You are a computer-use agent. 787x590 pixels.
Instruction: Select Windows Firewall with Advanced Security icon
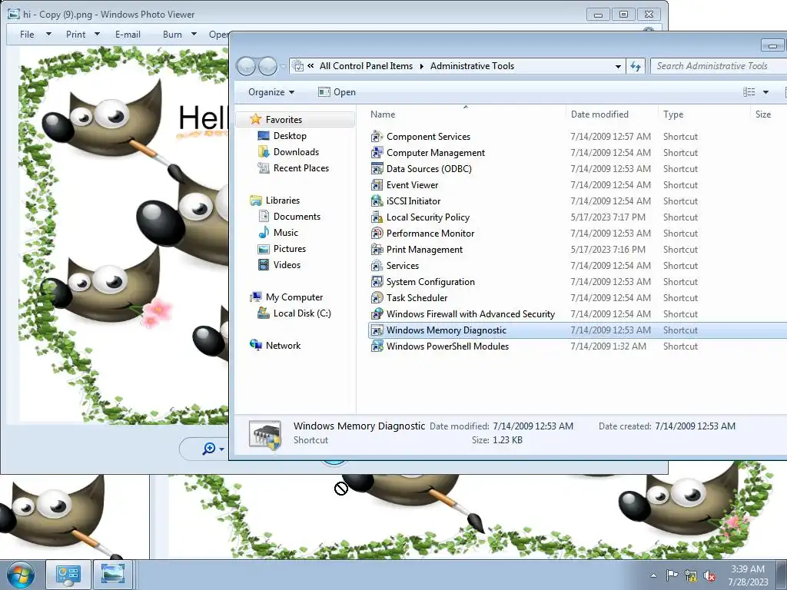coord(377,314)
